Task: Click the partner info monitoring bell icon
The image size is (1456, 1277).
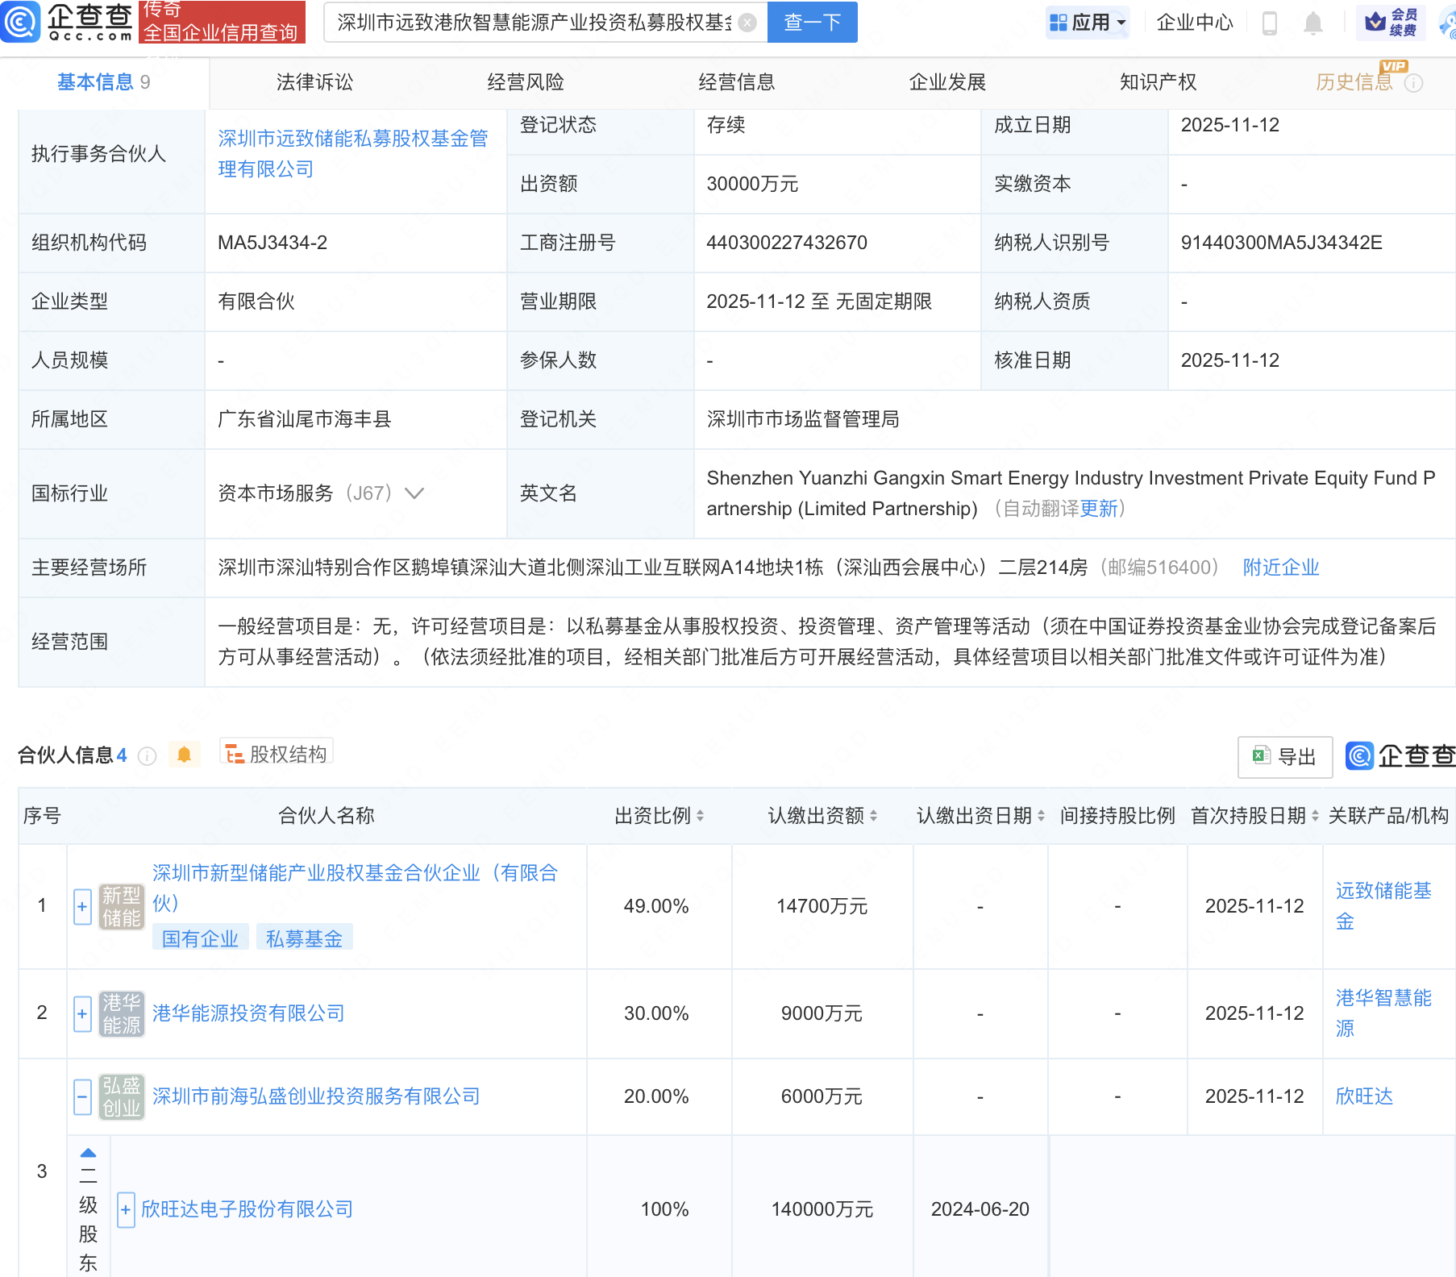Action: click(184, 755)
